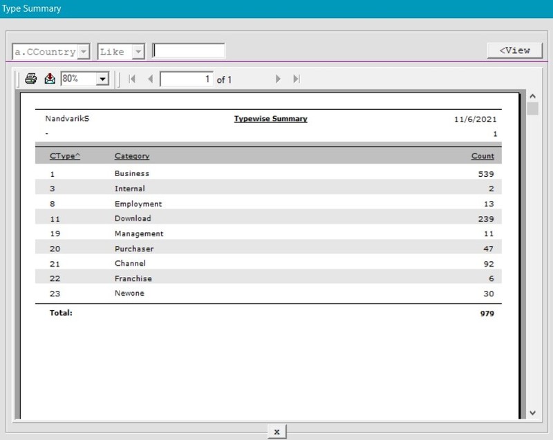The image size is (553, 440).
Task: Click the Category column header
Action: click(x=132, y=156)
